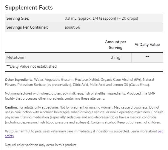Select the about 66 servings value
168x150 pixels.
point(72,27)
